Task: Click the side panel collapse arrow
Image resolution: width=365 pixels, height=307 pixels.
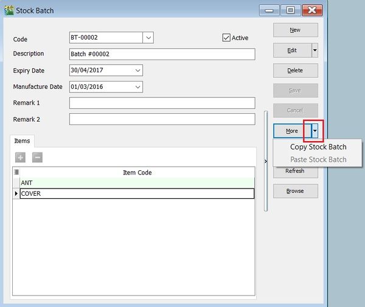Action: 265,161
